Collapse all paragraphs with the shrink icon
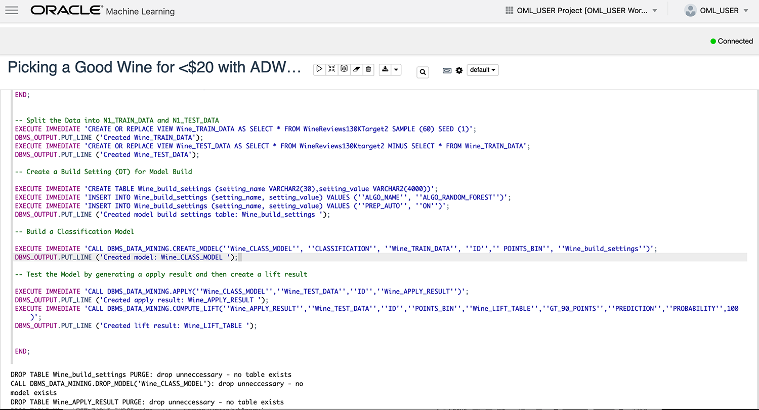This screenshot has width=759, height=410. click(x=331, y=69)
